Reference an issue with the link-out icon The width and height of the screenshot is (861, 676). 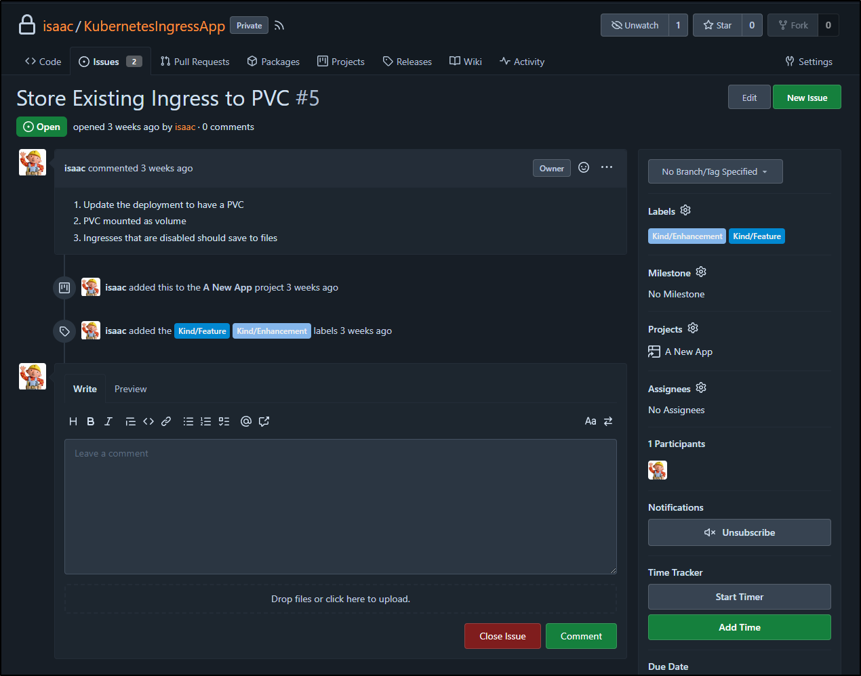click(x=264, y=421)
